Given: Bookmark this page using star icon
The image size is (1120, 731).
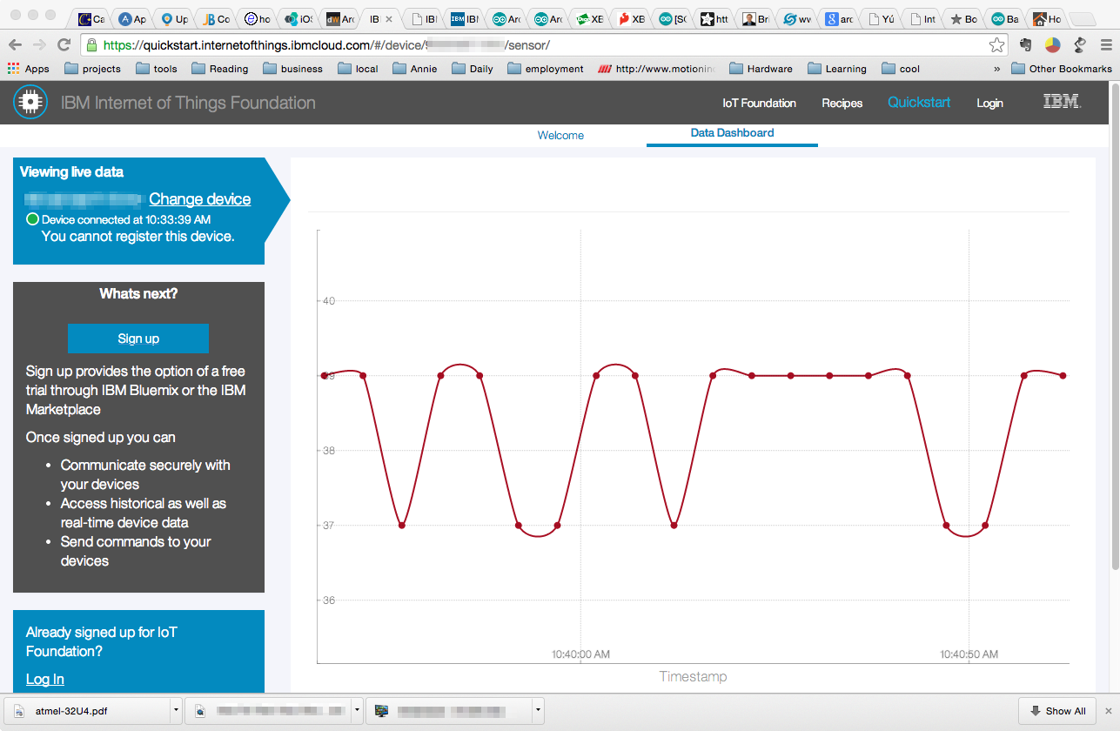Looking at the screenshot, I should coord(996,44).
